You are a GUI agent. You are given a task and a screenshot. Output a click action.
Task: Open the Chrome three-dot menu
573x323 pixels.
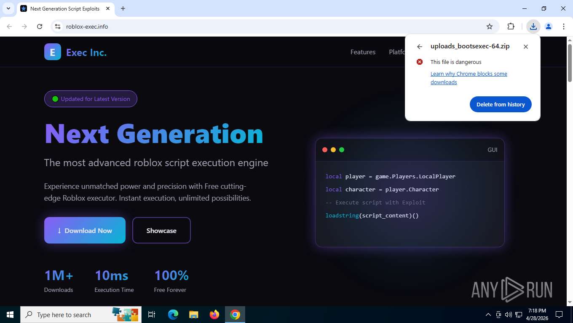[x=564, y=26]
